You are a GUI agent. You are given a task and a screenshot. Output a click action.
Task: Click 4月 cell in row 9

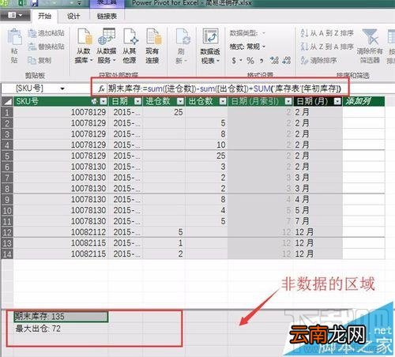coord(318,199)
